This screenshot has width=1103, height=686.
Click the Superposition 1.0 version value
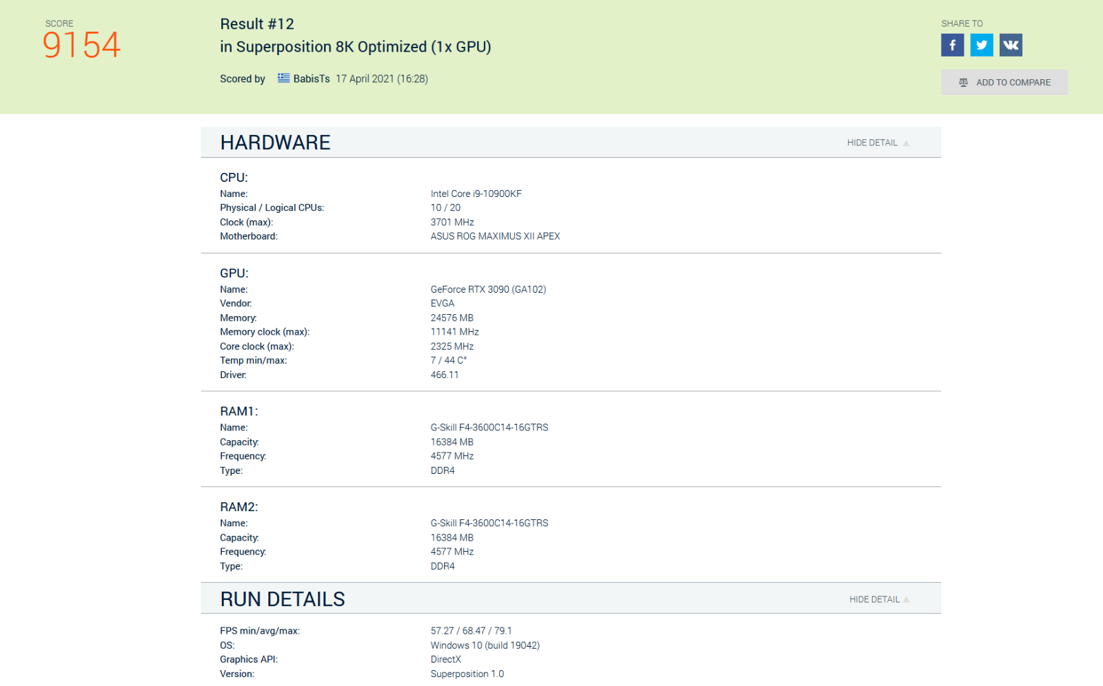click(467, 674)
